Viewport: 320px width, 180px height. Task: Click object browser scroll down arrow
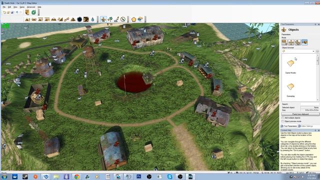pos(317,100)
